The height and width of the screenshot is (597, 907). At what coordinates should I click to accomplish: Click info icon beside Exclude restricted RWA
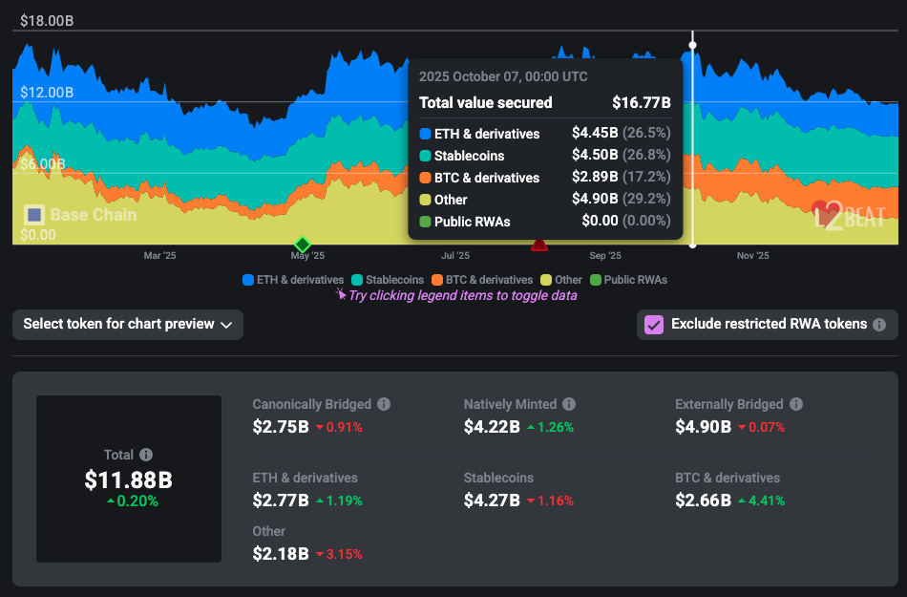[x=879, y=325]
